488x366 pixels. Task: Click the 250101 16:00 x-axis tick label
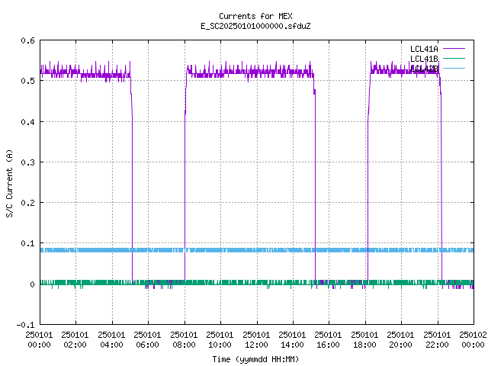coord(328,340)
